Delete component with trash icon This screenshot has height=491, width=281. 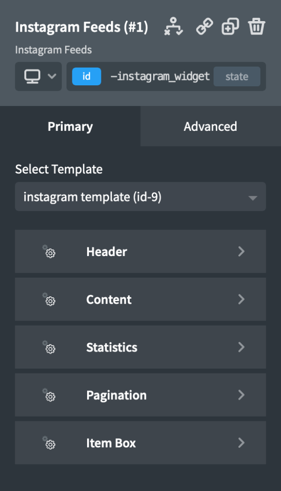coord(257,26)
